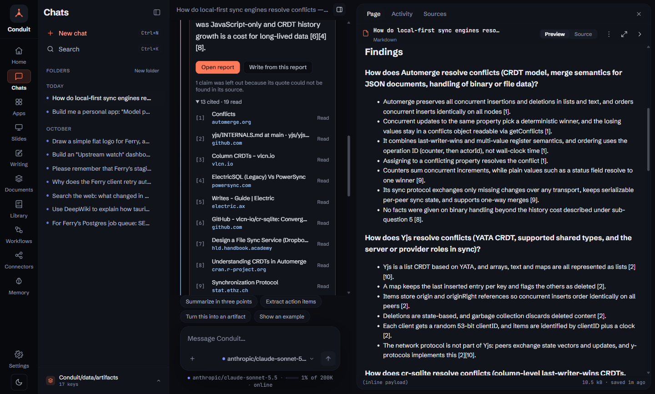Switch artifact view to Source

pos(583,34)
